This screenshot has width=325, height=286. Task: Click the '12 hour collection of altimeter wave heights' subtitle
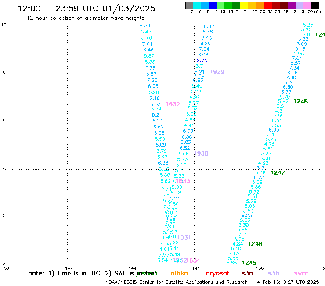point(85,18)
